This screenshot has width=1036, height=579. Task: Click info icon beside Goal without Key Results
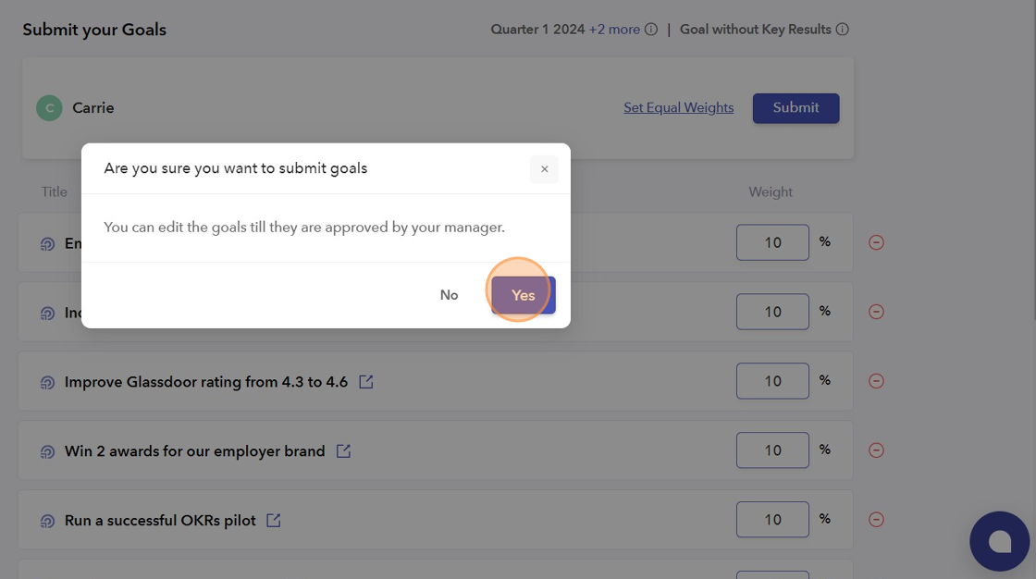[x=842, y=30]
